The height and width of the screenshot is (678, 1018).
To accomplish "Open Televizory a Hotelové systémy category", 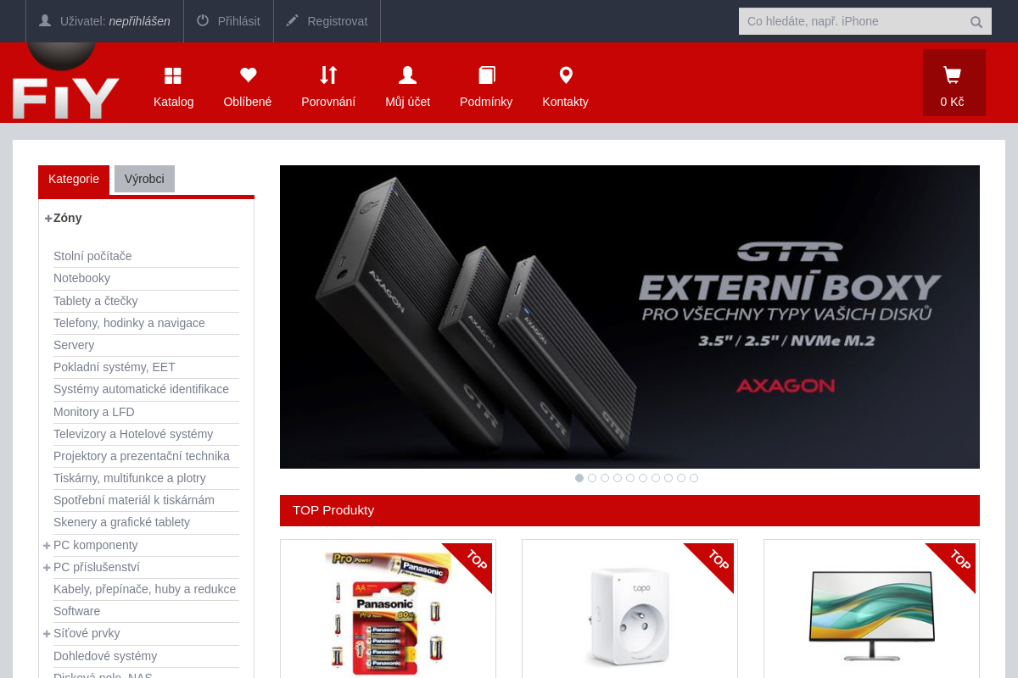I will [133, 434].
